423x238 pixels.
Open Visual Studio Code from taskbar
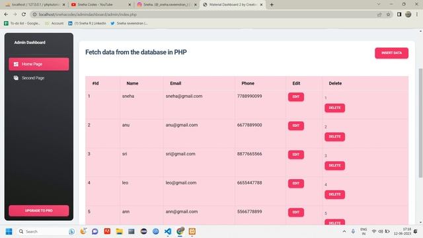(x=168, y=231)
